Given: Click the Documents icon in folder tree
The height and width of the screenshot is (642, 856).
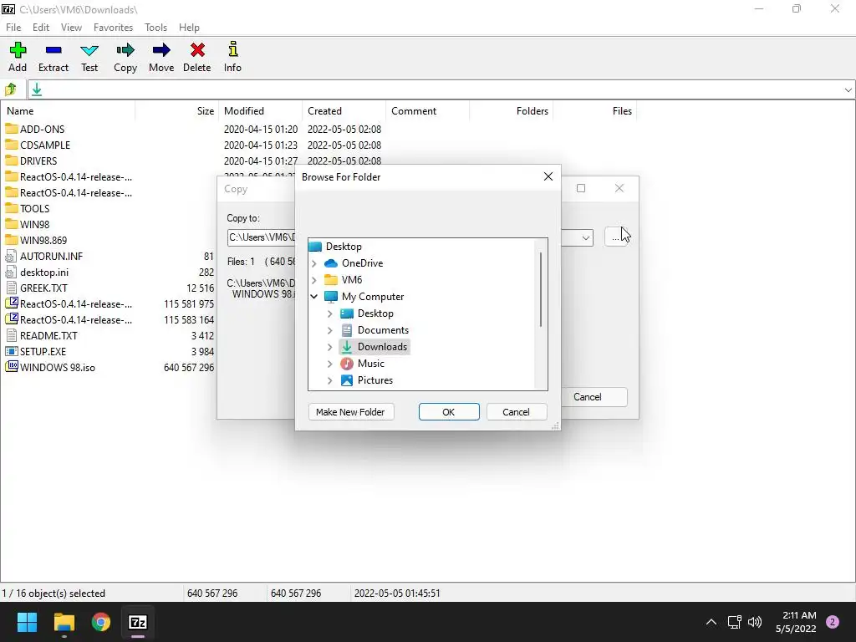Looking at the screenshot, I should 347,330.
